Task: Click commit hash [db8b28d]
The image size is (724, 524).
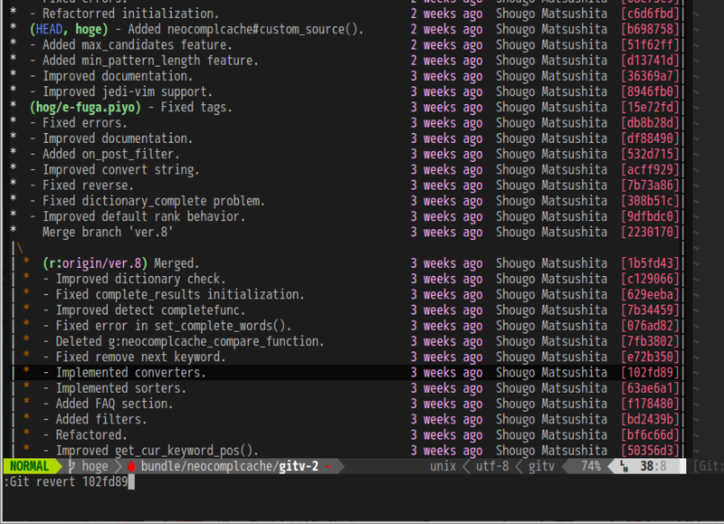Action: pos(650,123)
